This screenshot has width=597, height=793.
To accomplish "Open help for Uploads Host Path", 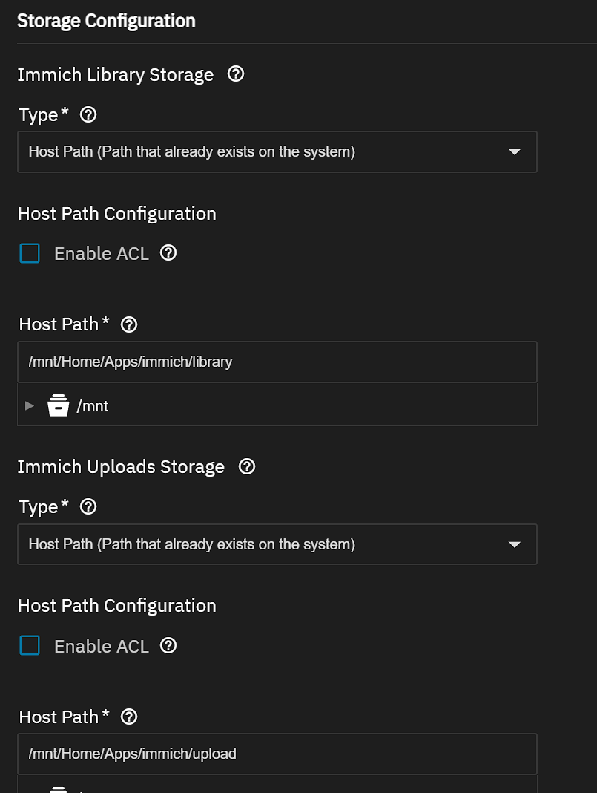I will (x=129, y=717).
